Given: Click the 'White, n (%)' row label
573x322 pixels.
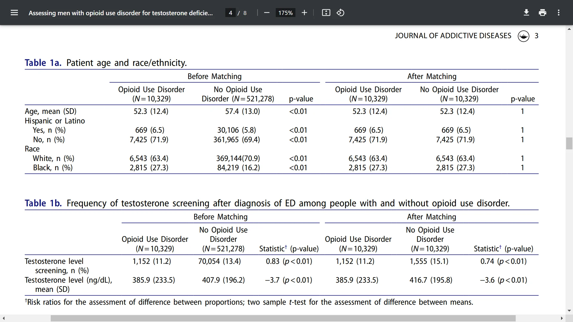Looking at the screenshot, I should 53,158.
